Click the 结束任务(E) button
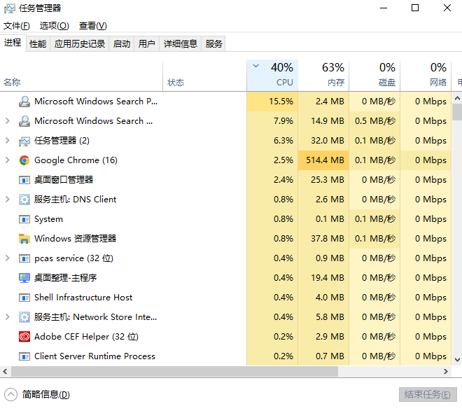Image resolution: width=462 pixels, height=411 pixels. (x=428, y=394)
